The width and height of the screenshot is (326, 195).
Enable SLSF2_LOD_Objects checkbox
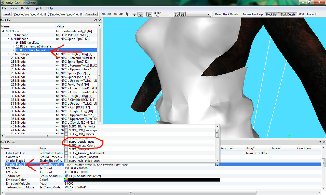[x=66, y=134]
